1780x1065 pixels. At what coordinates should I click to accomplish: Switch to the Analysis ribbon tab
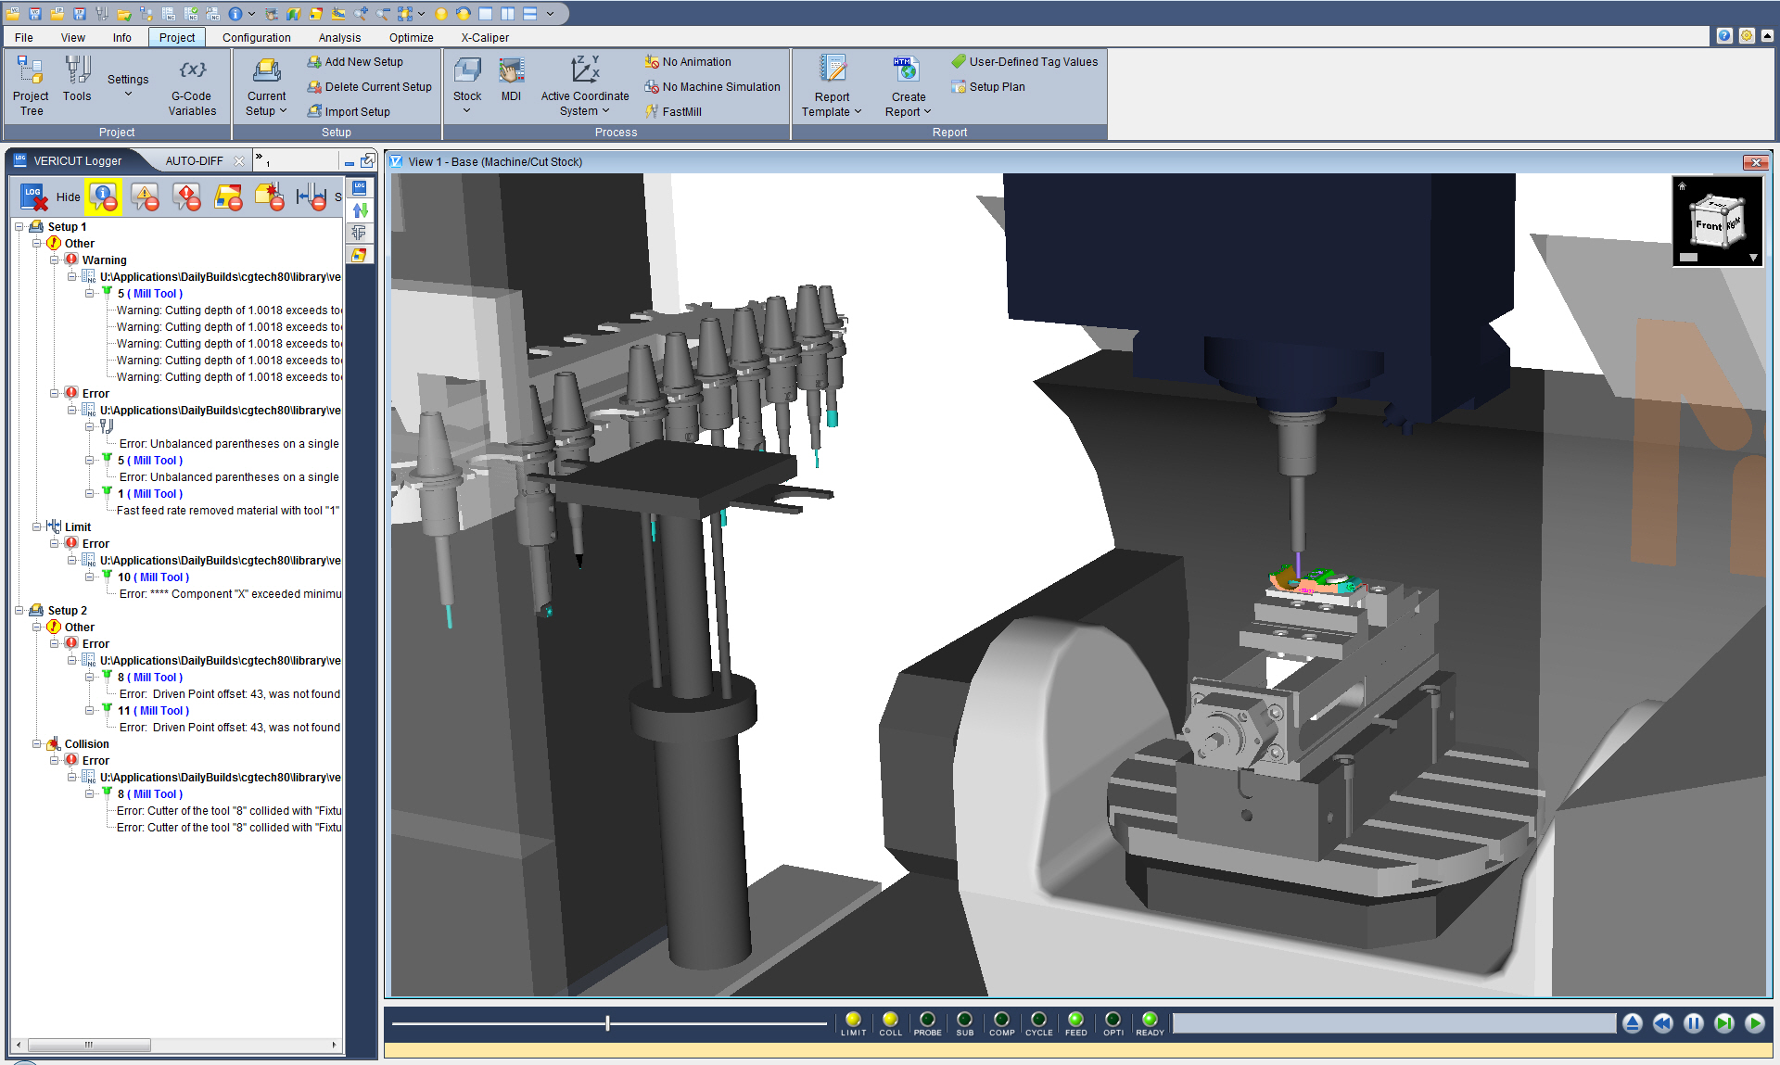(x=339, y=38)
